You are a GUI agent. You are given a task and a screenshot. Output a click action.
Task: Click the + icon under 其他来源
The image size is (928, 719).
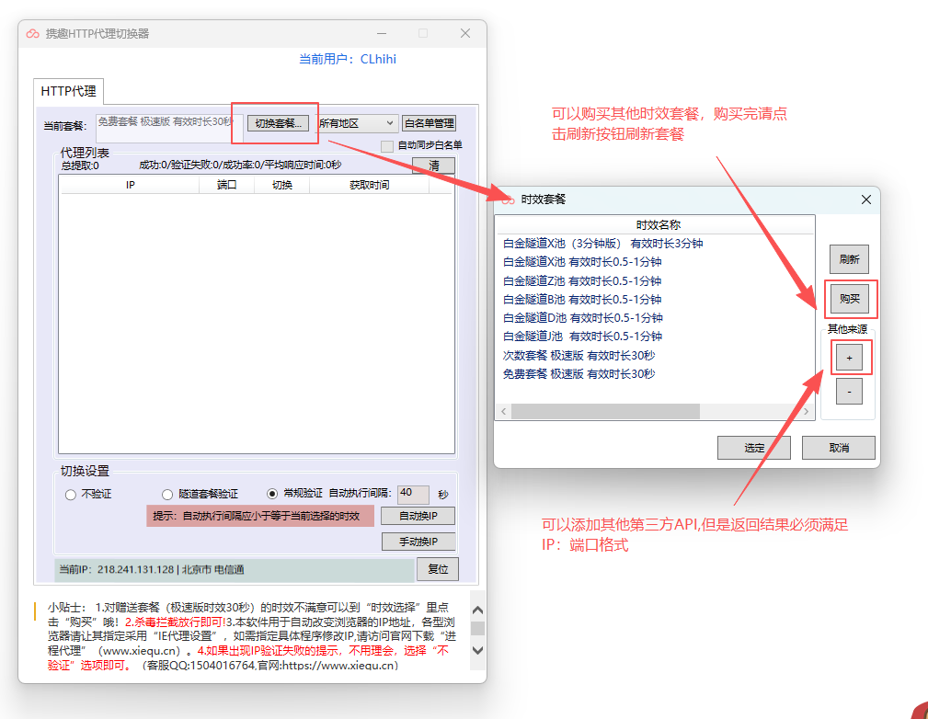(x=847, y=356)
